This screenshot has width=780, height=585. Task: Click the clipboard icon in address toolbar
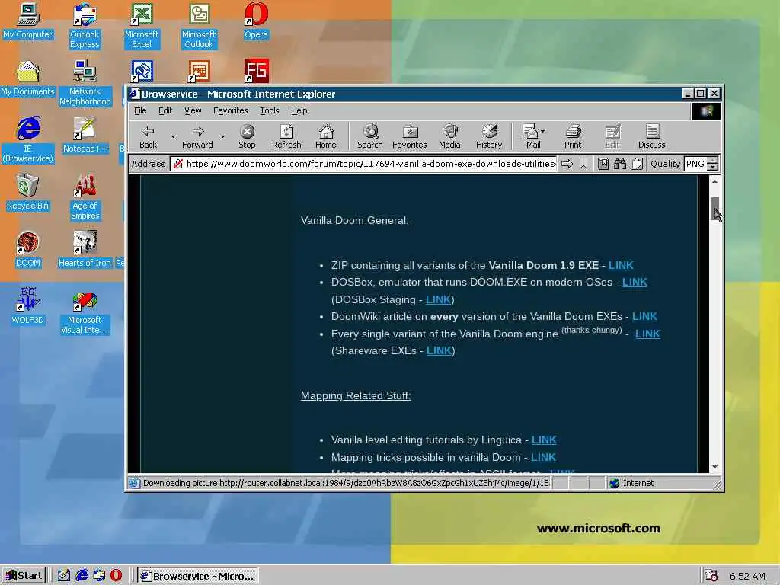pyautogui.click(x=637, y=164)
